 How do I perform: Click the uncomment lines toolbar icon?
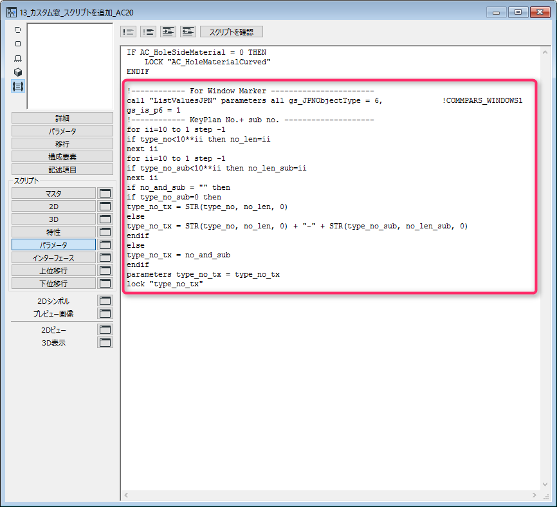pos(148,32)
